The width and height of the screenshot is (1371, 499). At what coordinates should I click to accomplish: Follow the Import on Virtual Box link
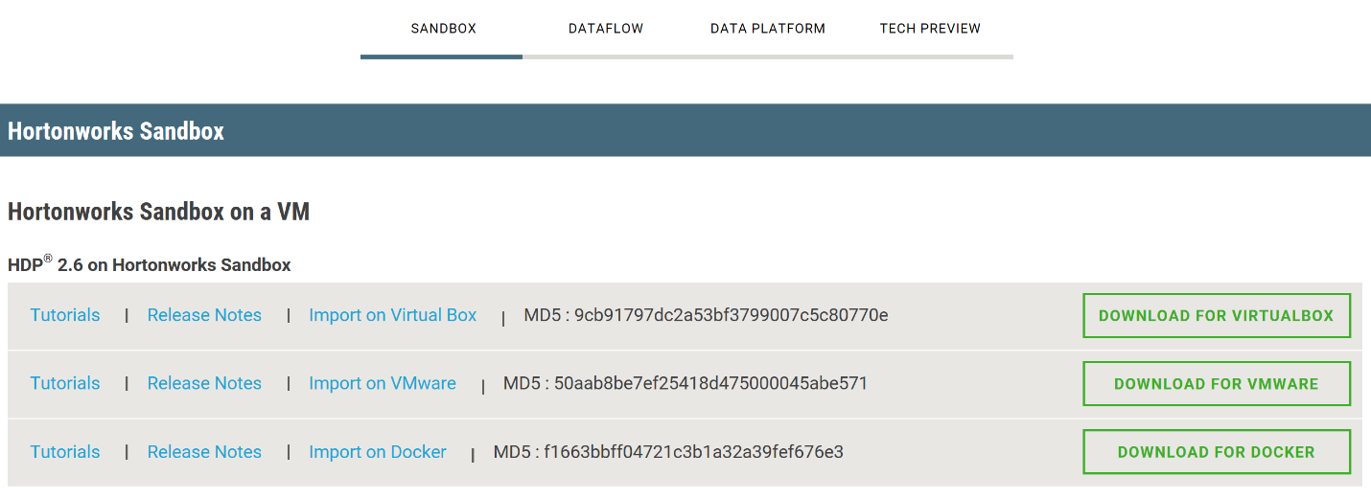393,315
